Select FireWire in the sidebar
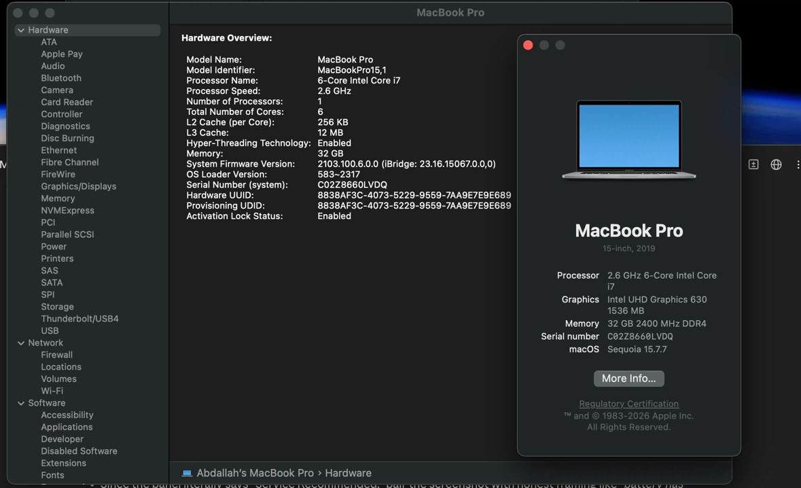801x488 pixels. [x=58, y=174]
